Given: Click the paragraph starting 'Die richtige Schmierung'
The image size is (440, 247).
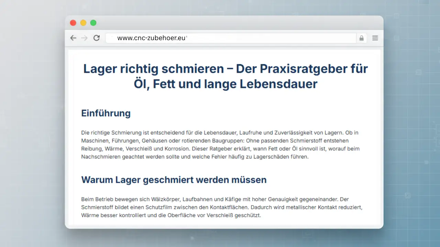Looking at the screenshot, I should pyautogui.click(x=220, y=145).
